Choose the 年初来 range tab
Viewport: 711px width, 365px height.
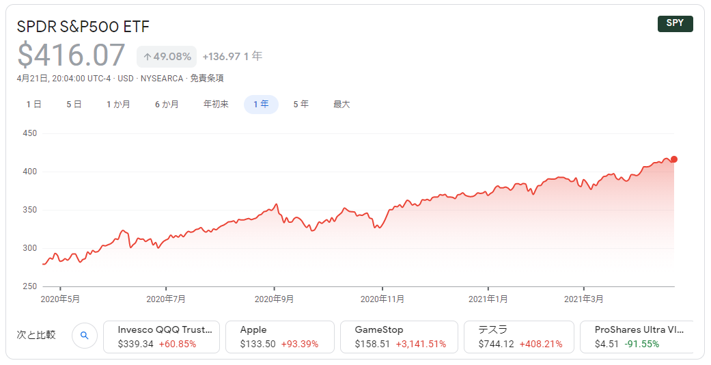tap(216, 105)
